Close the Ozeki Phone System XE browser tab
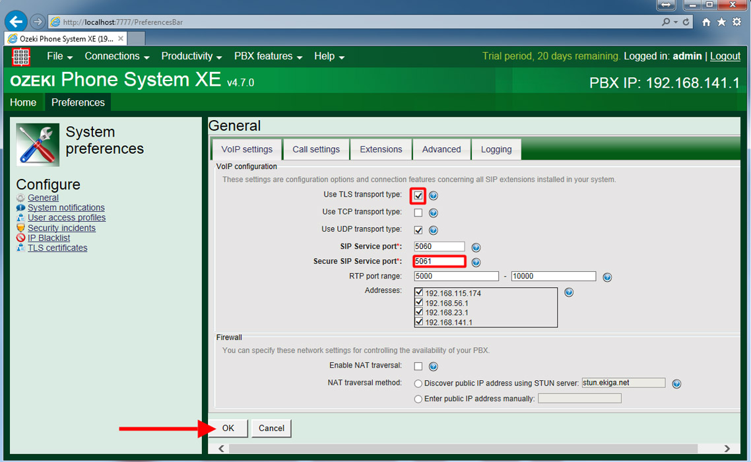This screenshot has height=462, width=751. pyautogui.click(x=121, y=38)
